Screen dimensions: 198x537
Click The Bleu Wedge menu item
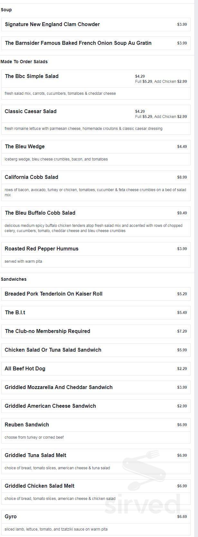(x=96, y=152)
